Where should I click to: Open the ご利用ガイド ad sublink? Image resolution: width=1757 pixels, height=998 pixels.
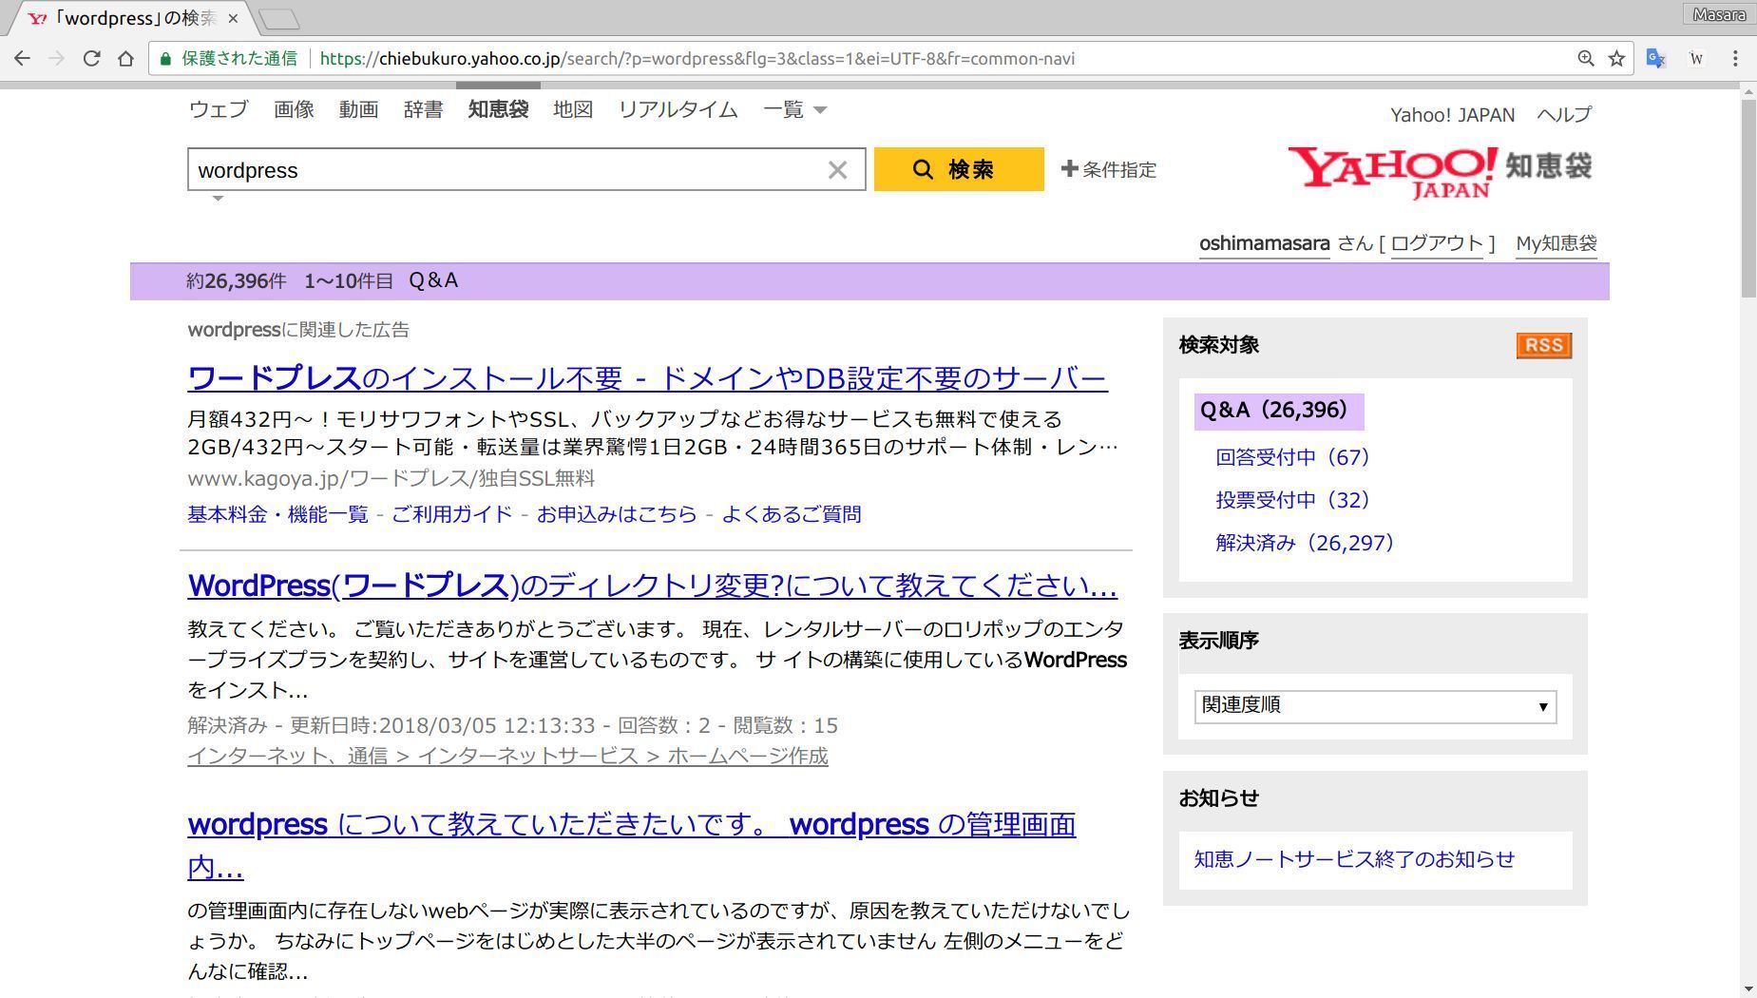pyautogui.click(x=452, y=514)
